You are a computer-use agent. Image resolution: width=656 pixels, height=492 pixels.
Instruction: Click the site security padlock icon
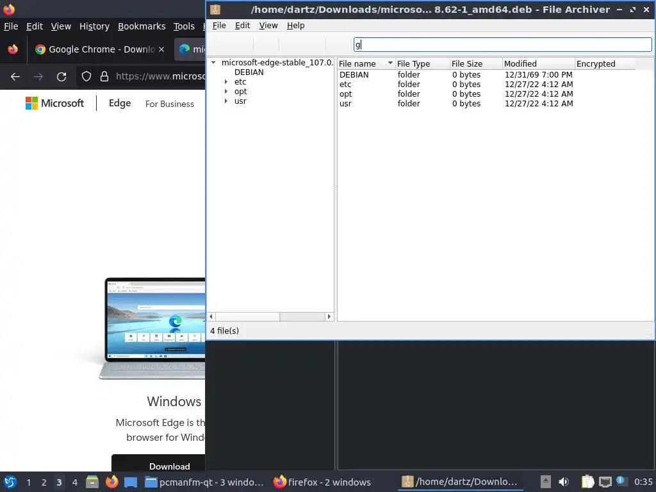[104, 77]
